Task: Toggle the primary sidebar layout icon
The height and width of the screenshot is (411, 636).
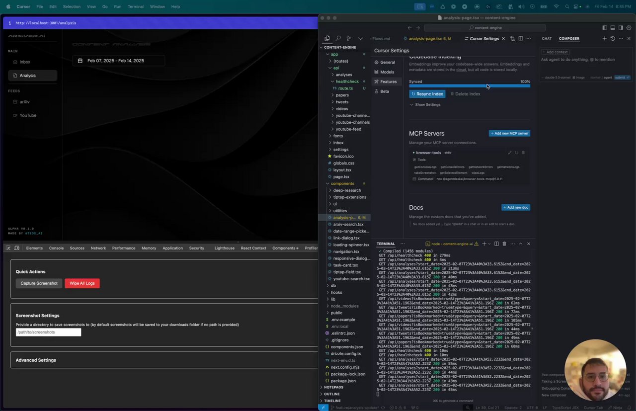Action: [x=605, y=28]
